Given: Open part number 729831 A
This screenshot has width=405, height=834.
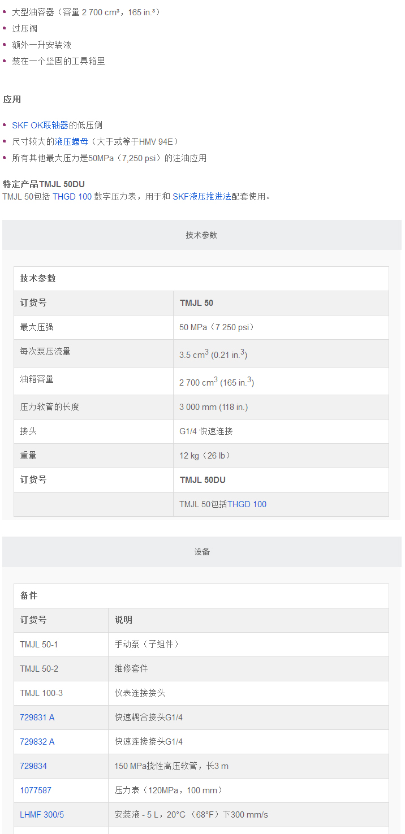Looking at the screenshot, I should pos(37,718).
